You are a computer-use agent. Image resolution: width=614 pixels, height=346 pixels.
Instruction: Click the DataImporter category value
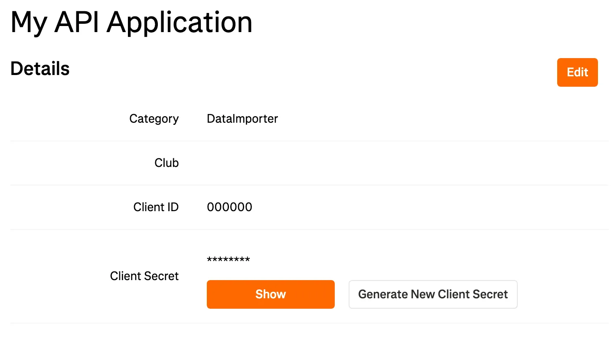coord(242,118)
